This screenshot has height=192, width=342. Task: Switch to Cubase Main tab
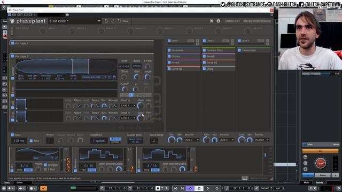tap(306, 182)
